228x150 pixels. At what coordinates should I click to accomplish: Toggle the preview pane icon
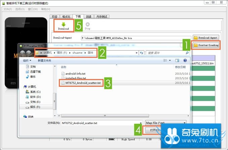click(x=177, y=61)
